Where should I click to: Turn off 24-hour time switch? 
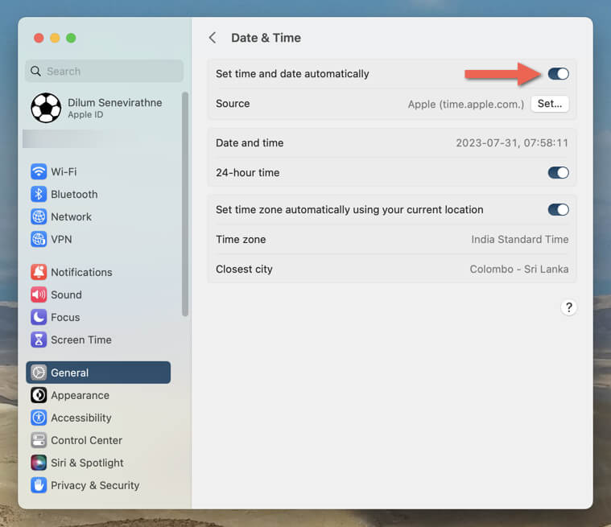coord(558,172)
